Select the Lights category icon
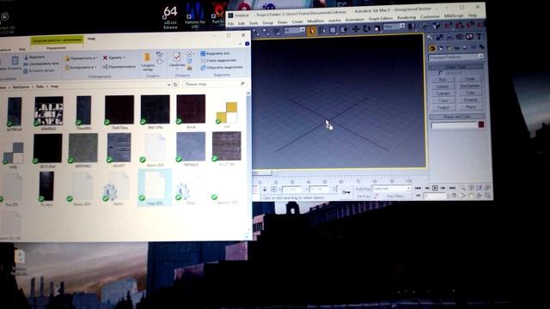The height and width of the screenshot is (309, 550). point(449,48)
